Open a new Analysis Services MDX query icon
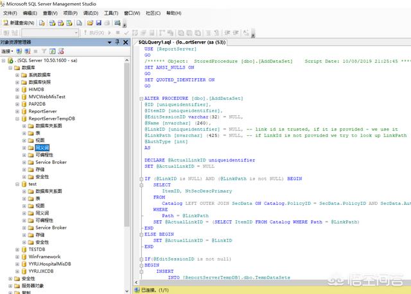 coord(53,23)
